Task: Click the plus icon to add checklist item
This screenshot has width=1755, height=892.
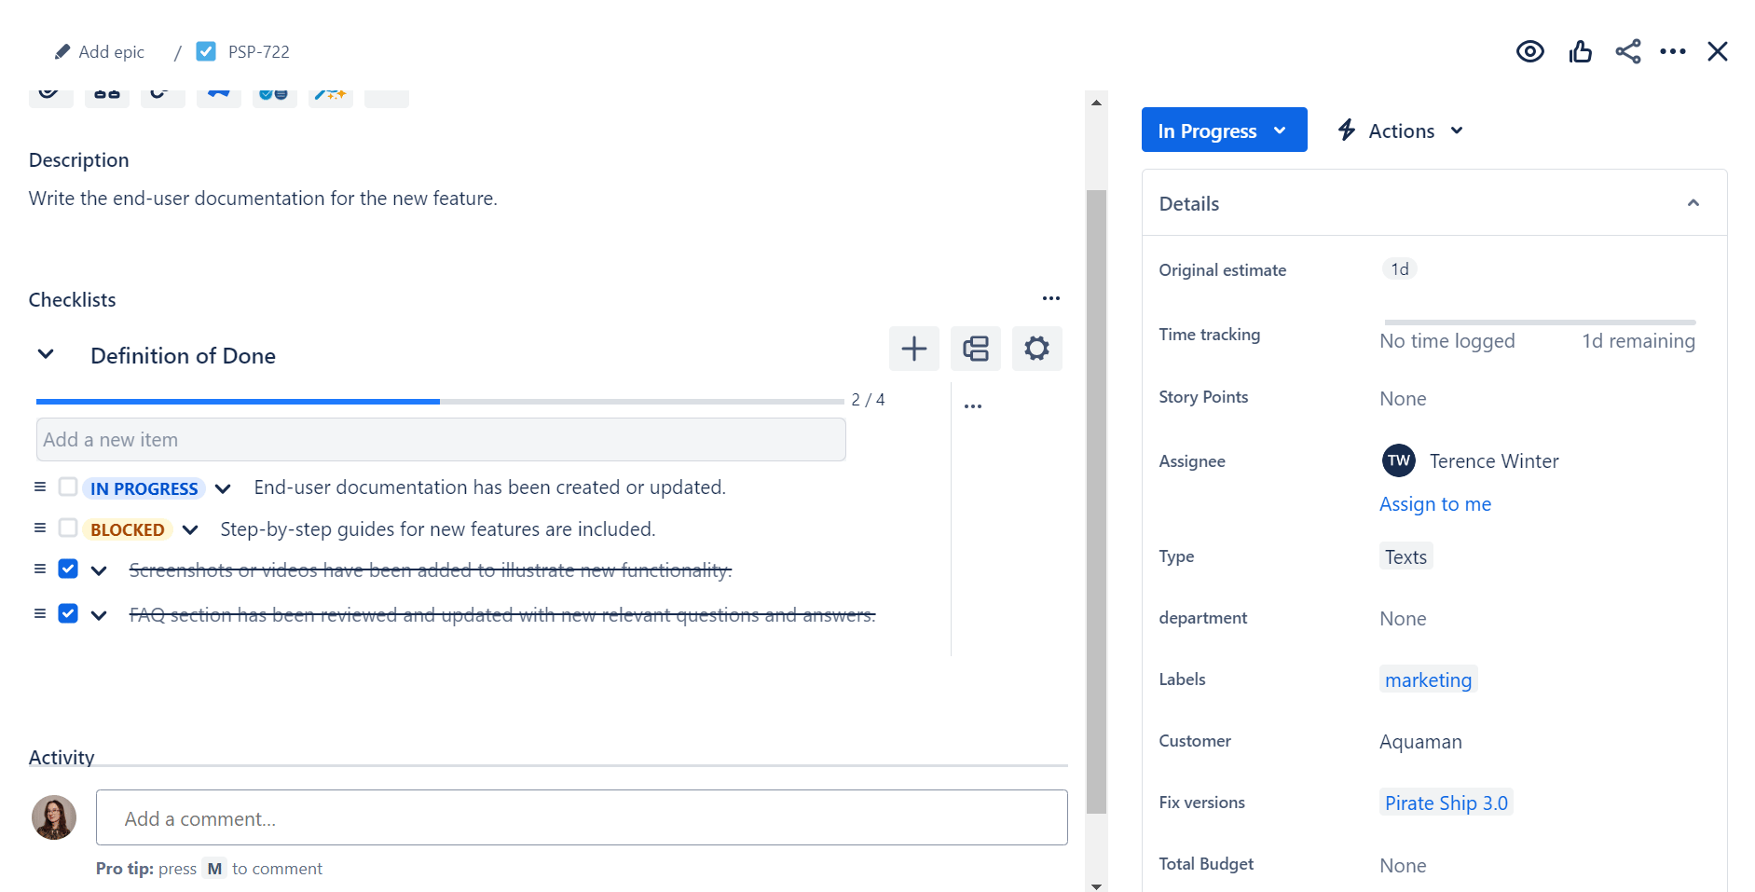Action: tap(913, 349)
